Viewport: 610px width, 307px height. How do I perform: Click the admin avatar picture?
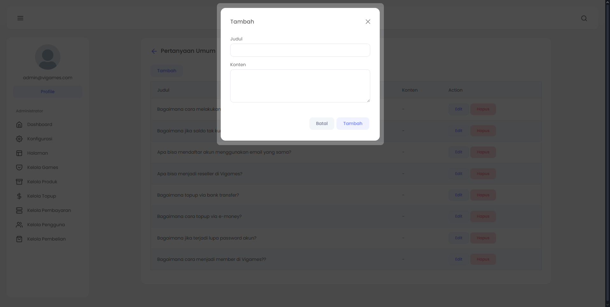(48, 57)
